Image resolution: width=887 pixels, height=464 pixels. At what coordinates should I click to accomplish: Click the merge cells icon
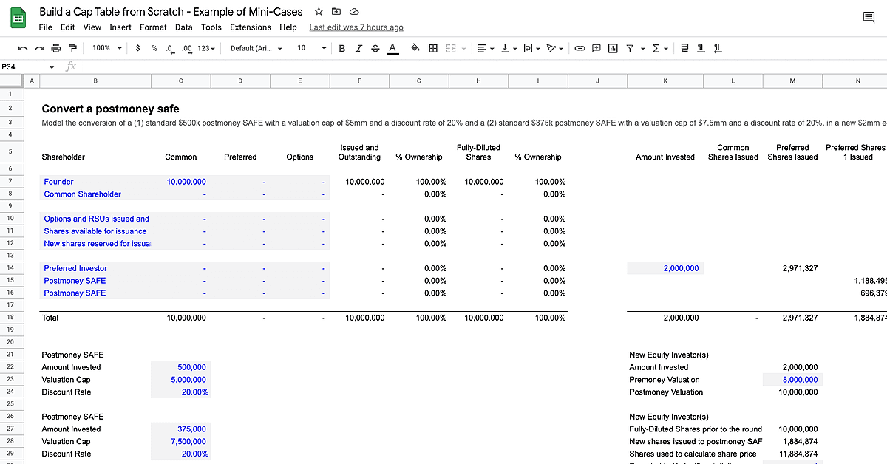451,48
